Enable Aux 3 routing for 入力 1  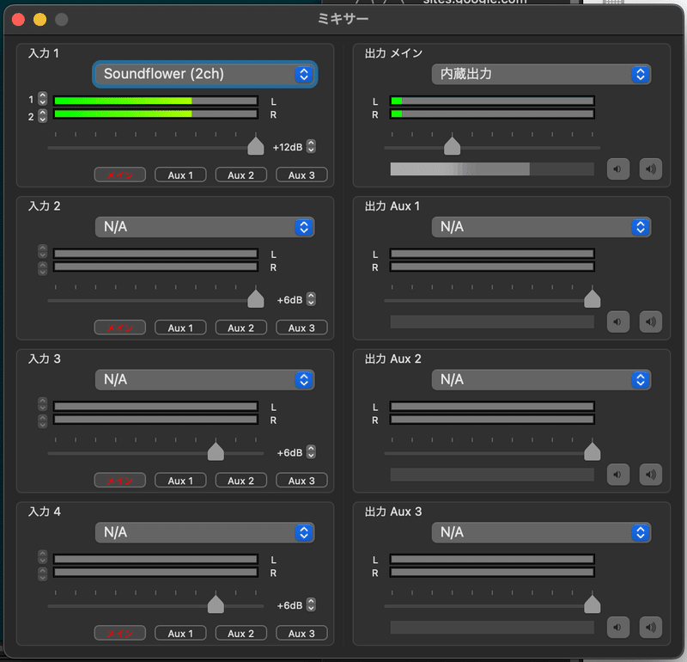click(x=301, y=175)
